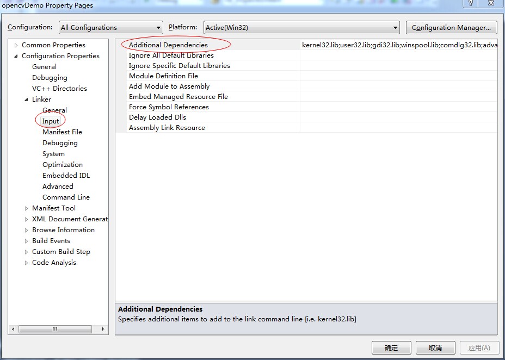Select the Additional Dependencies property row

[306, 45]
